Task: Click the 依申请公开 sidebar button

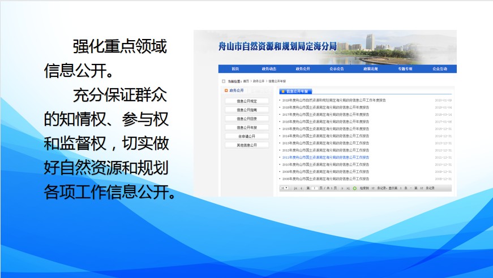Action: click(247, 136)
